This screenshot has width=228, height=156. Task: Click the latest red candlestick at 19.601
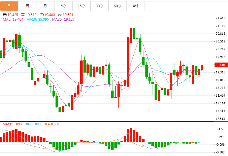(202, 67)
